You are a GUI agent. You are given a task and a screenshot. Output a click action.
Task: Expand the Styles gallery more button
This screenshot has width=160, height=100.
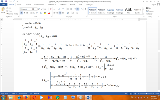(x=143, y=13)
